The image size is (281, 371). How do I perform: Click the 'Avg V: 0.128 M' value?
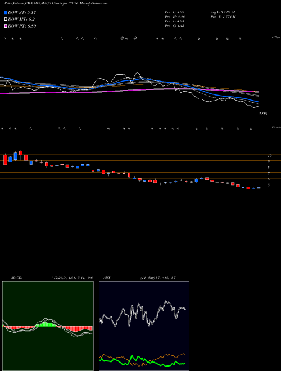pyautogui.click(x=223, y=12)
